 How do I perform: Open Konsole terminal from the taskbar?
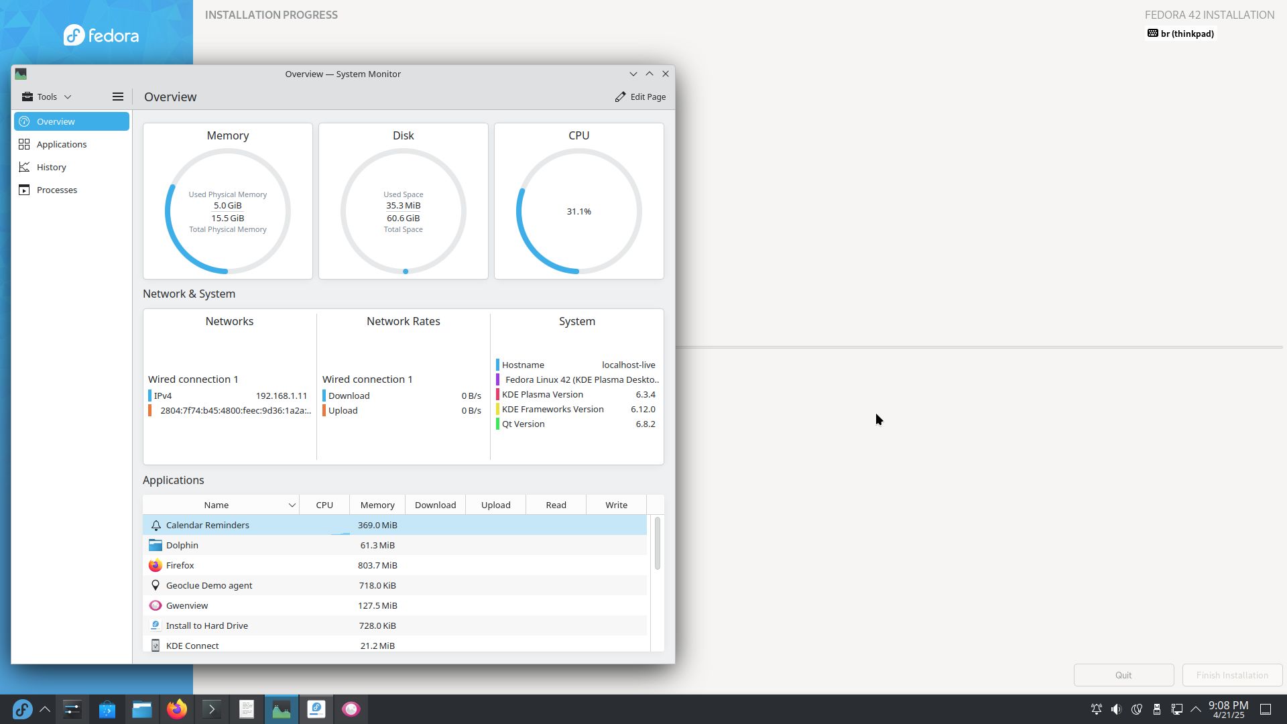pos(212,709)
